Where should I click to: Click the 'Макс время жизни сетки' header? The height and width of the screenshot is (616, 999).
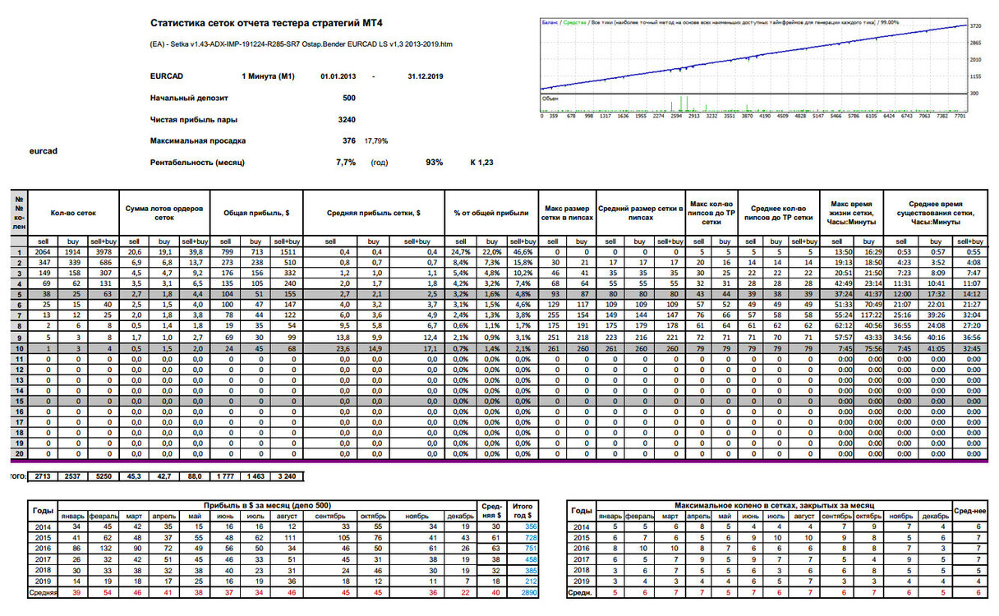852,214
